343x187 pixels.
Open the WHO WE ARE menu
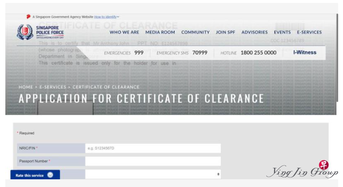tap(124, 32)
